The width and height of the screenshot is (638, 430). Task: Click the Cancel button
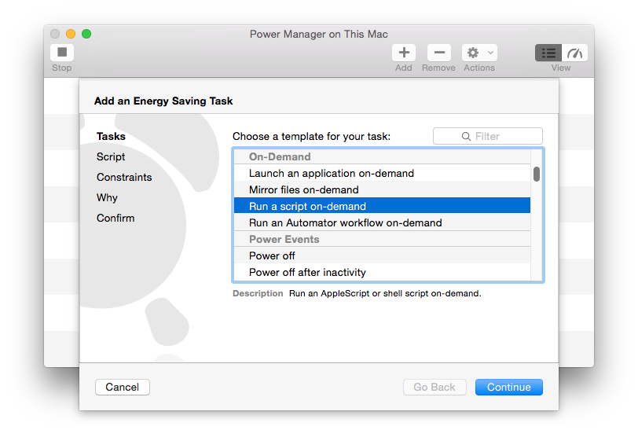[122, 387]
